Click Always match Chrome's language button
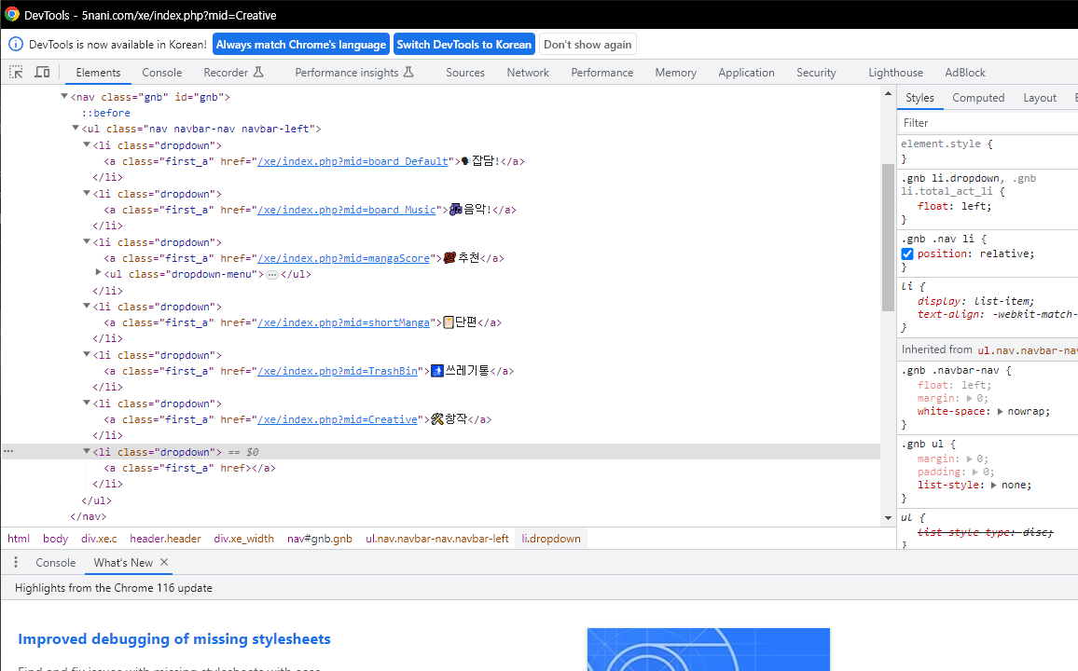Viewport: 1078px width, 671px height. (301, 44)
